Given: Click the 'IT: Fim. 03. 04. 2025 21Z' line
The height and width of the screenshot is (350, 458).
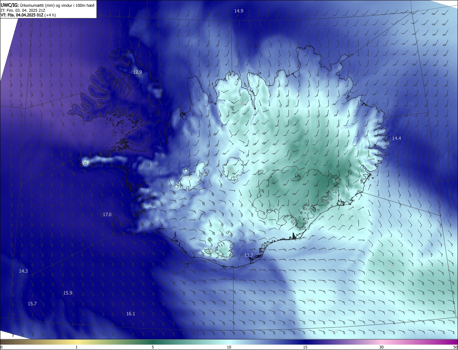Looking at the screenshot, I should pos(23,10).
